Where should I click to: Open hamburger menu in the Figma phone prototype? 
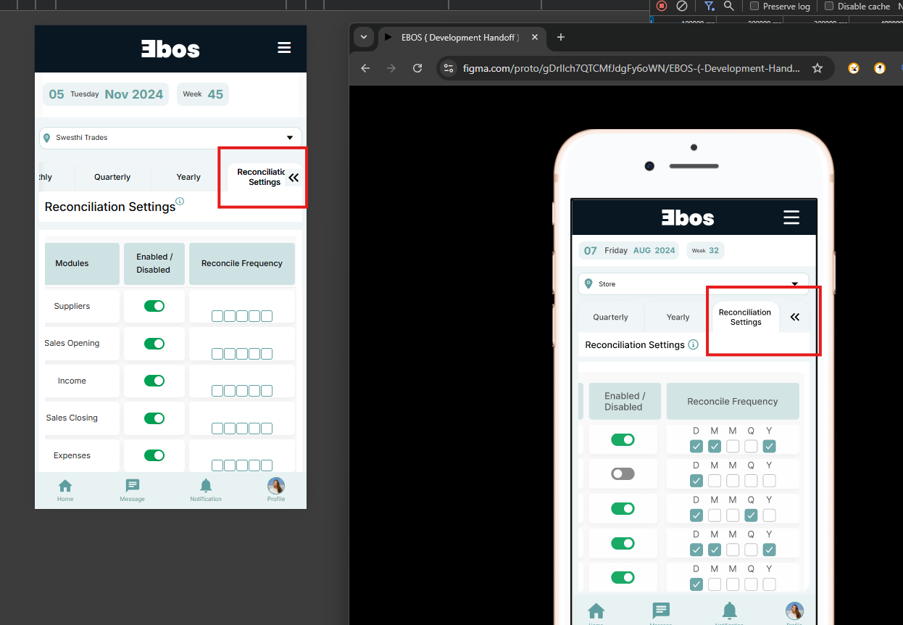[791, 218]
